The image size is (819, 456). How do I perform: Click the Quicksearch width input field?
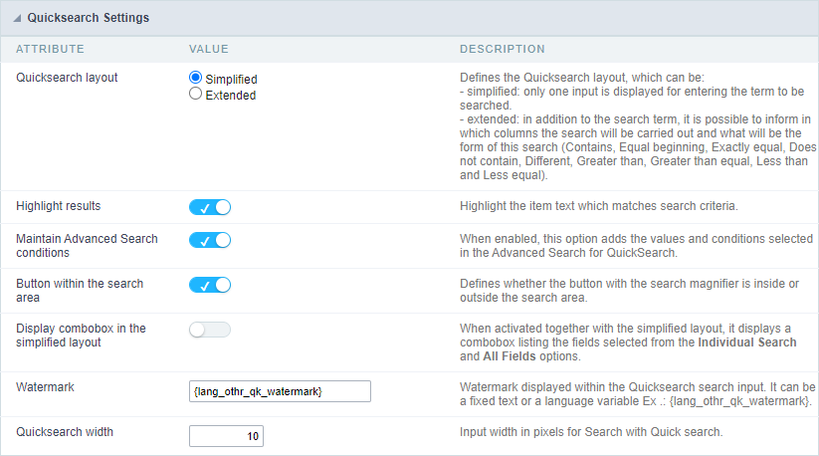(x=226, y=436)
